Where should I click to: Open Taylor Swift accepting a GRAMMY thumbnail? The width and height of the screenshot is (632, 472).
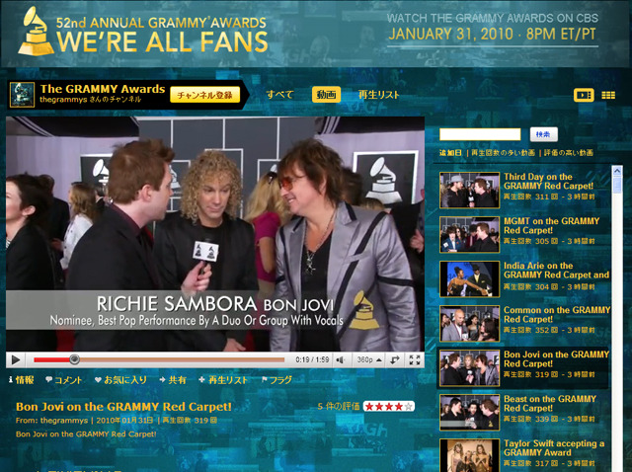(x=470, y=455)
